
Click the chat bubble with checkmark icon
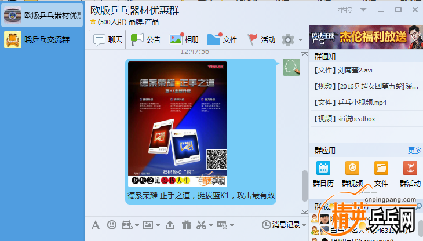222,225
